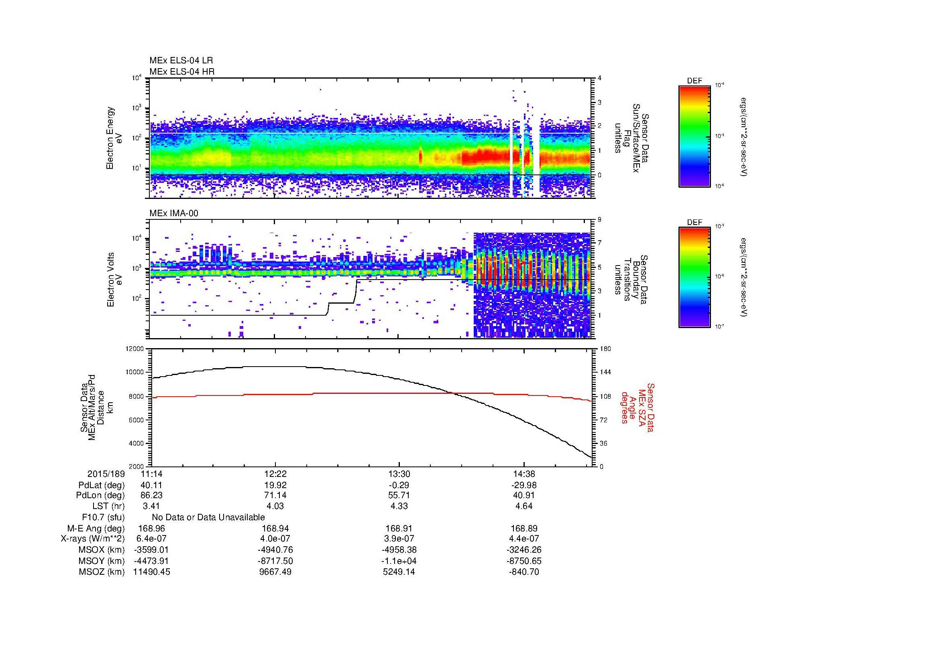This screenshot has height=663, width=939.
Task: Click the upper colorbar units 'ergs/(cm**2-sr-sec-eV)'
Action: (x=744, y=137)
